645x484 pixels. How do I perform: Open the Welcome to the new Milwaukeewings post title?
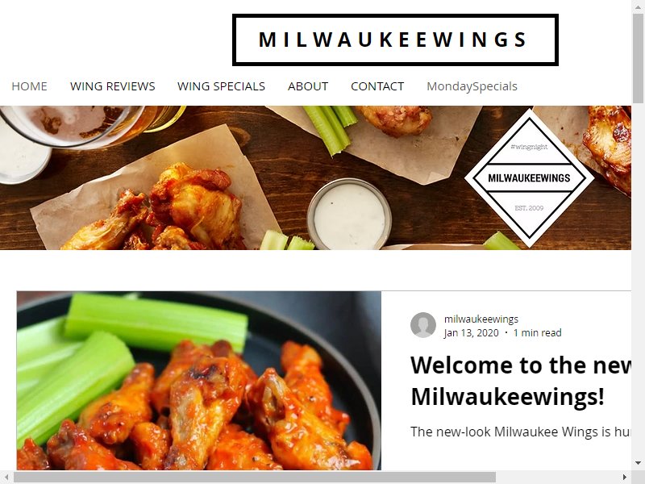pos(521,381)
